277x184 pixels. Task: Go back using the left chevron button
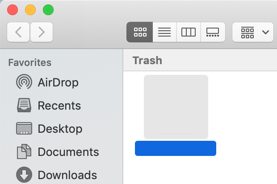point(18,32)
